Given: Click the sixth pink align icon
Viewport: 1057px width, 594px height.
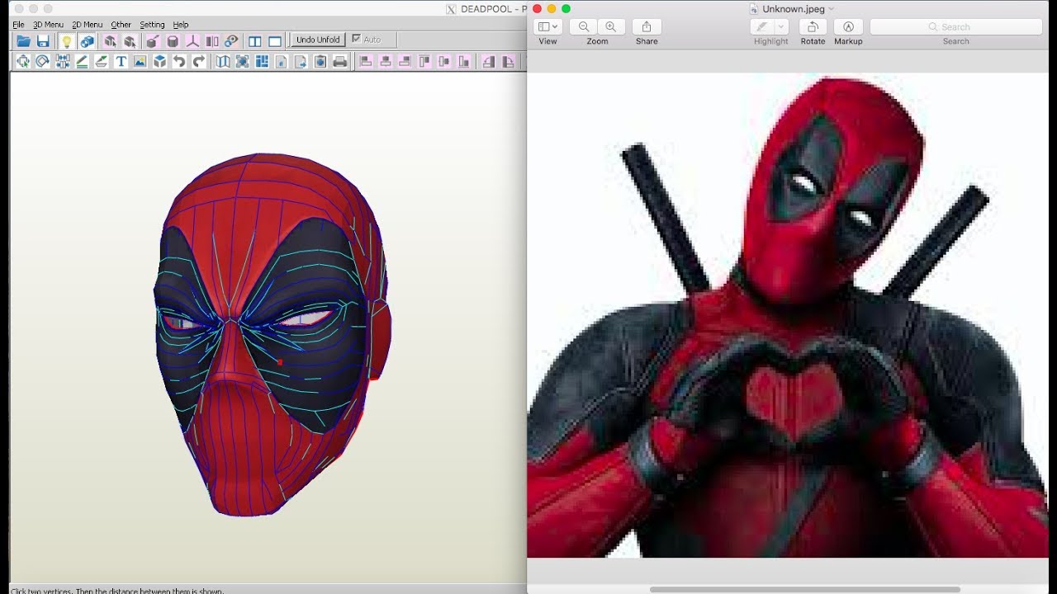Looking at the screenshot, I should click(x=464, y=61).
